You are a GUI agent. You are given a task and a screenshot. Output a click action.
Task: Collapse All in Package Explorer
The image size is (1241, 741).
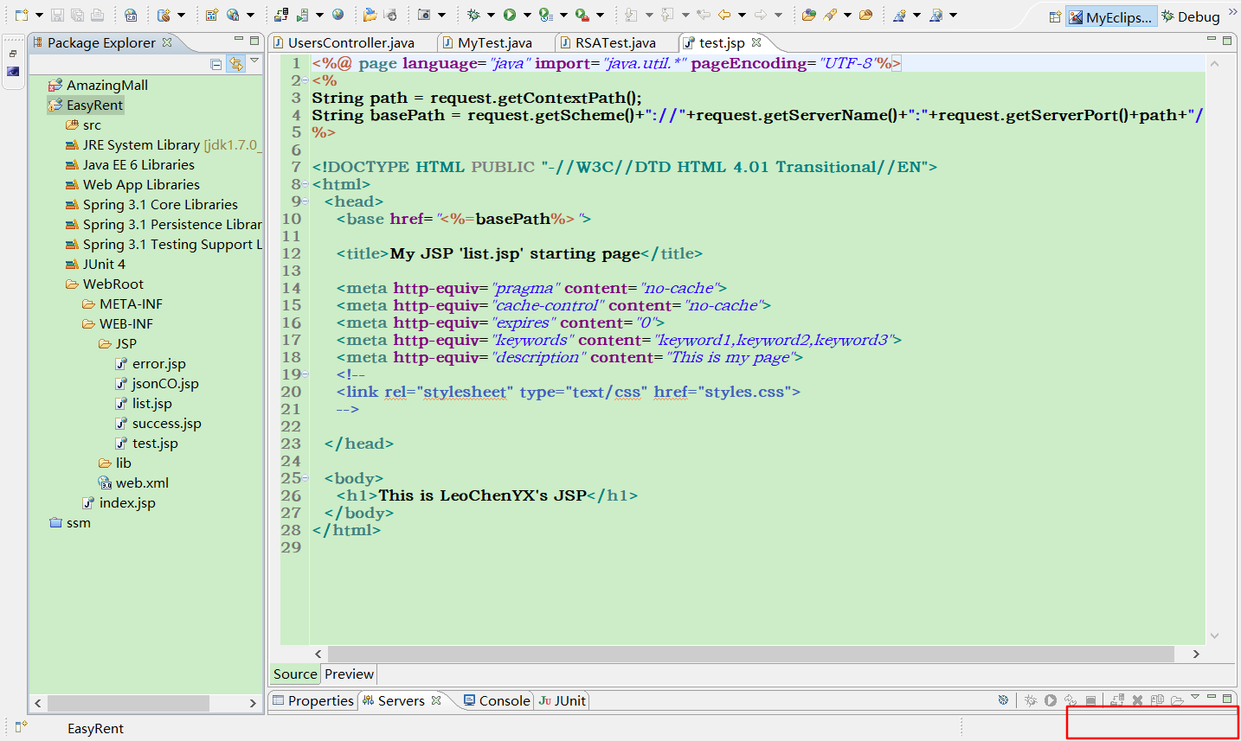(216, 64)
